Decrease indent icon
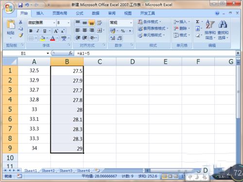Screen dimensions: 243x182 click(78, 38)
